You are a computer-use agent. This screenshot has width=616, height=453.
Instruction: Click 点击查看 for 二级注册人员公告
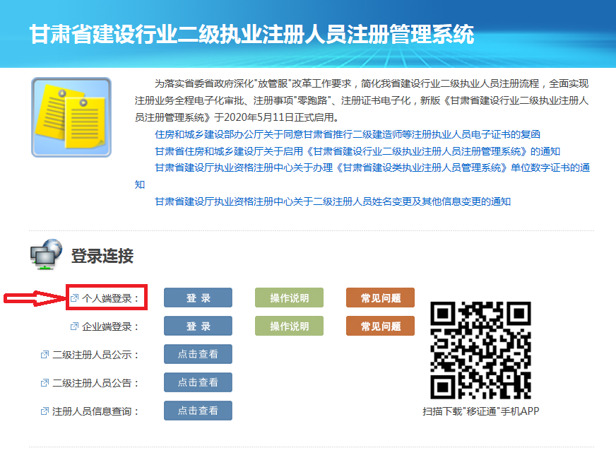point(198,382)
